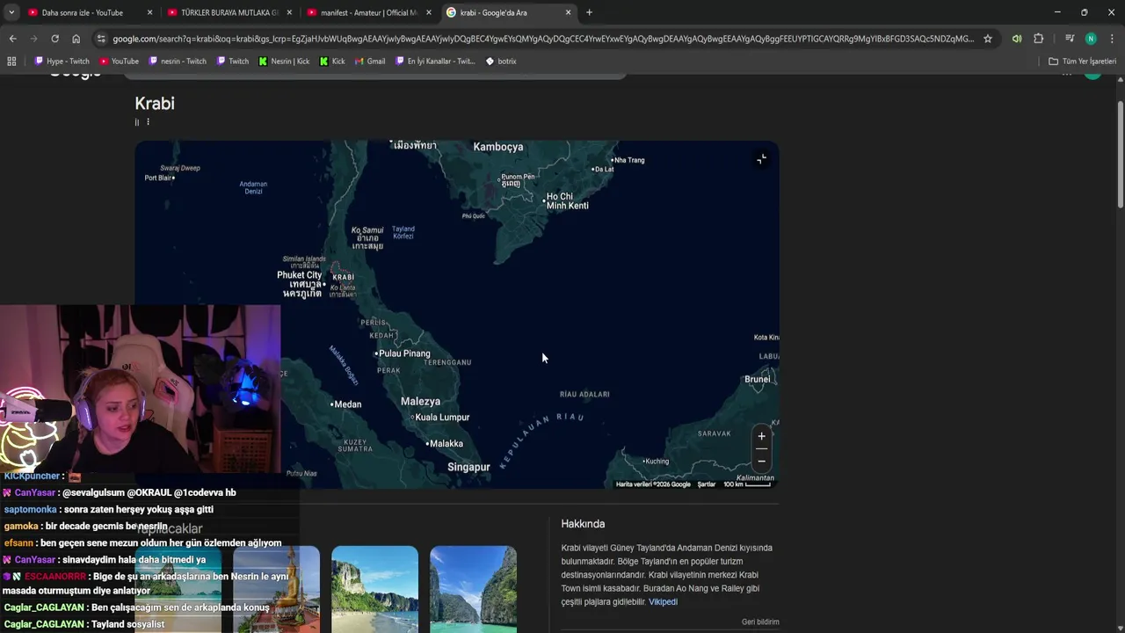Open the 'Nesrin | Kick' bookmark

284,62
